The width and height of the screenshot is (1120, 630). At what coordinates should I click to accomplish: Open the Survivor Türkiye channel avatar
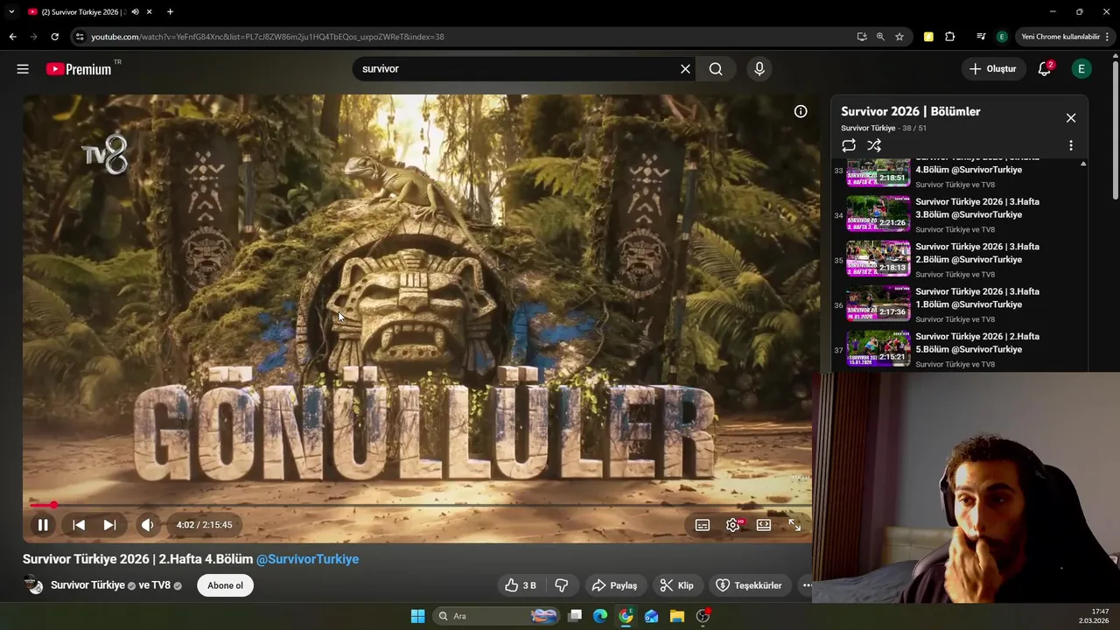coord(33,585)
